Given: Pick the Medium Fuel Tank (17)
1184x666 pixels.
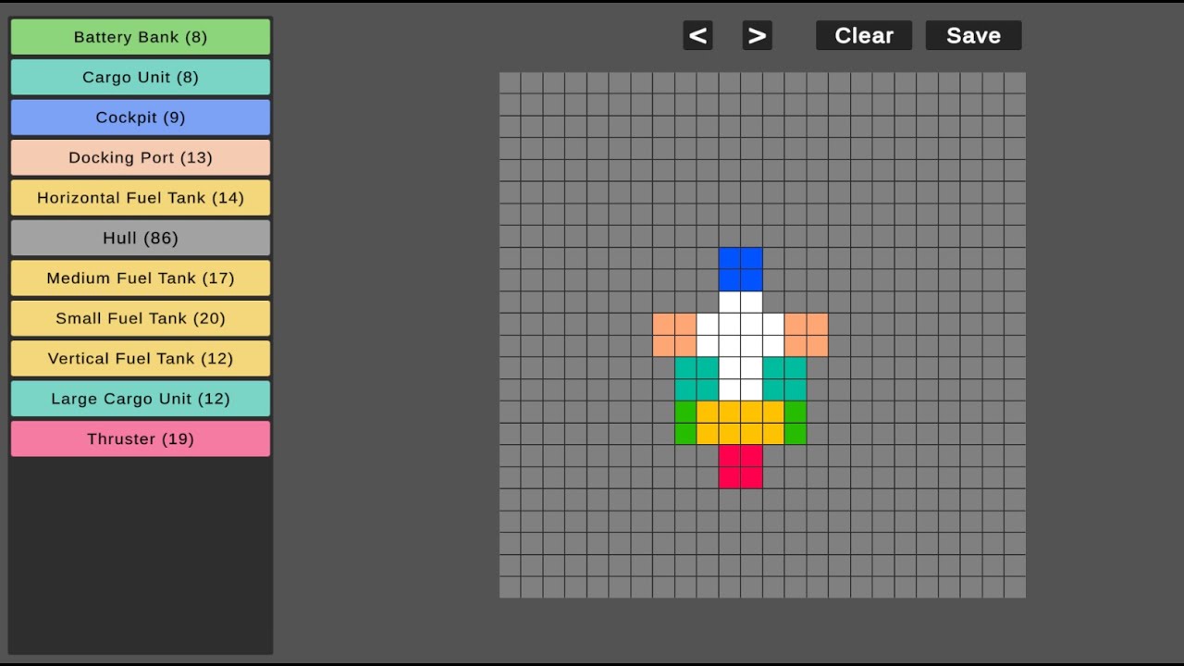Looking at the screenshot, I should [141, 277].
